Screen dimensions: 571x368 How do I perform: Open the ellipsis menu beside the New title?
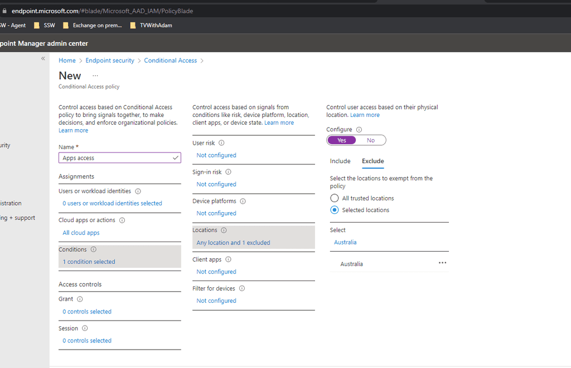point(94,76)
